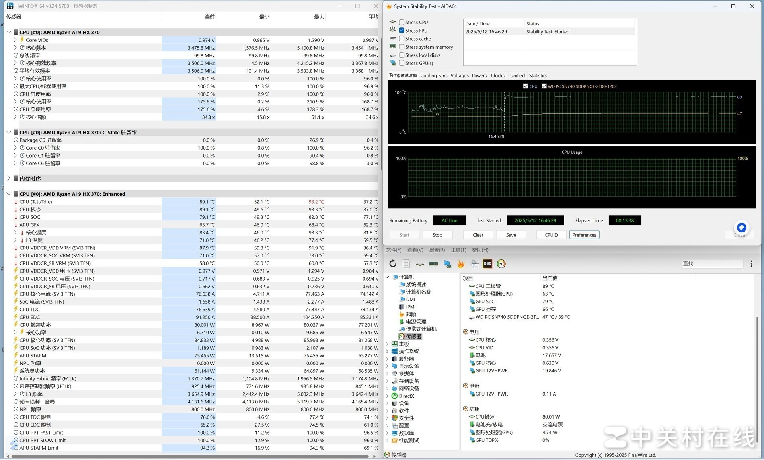
Task: Switch to the Clocks tab
Action: pyautogui.click(x=497, y=76)
